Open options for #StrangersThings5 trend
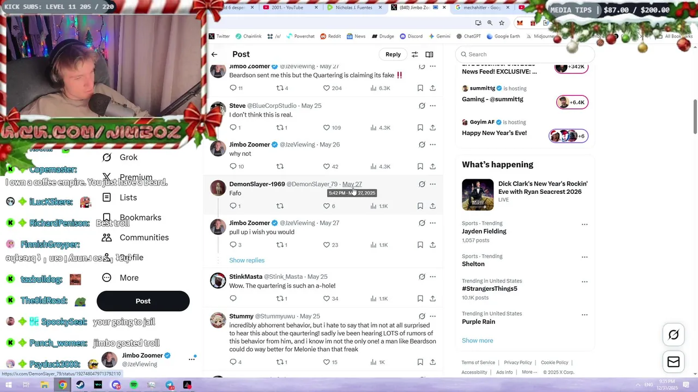This screenshot has height=392, width=698. (x=585, y=282)
